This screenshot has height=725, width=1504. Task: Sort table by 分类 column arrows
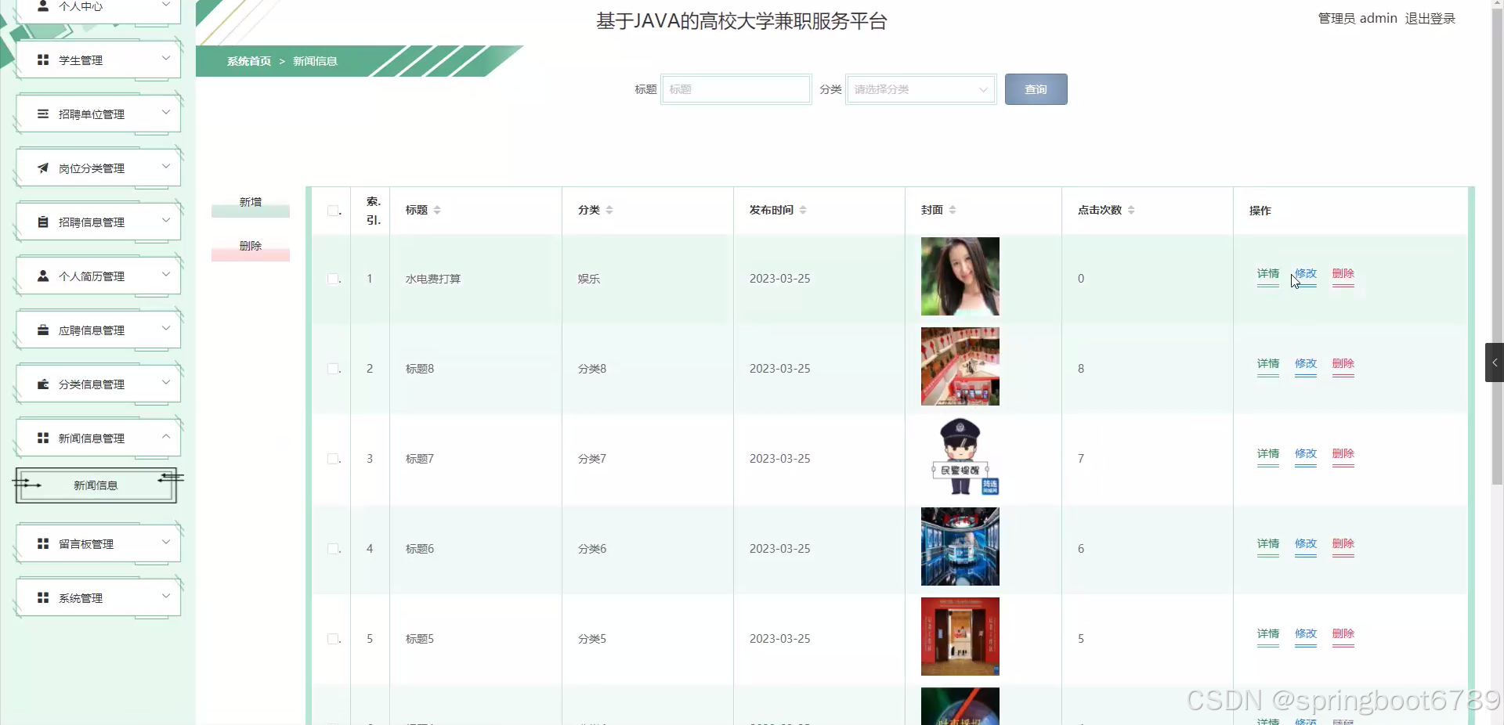[x=609, y=210]
